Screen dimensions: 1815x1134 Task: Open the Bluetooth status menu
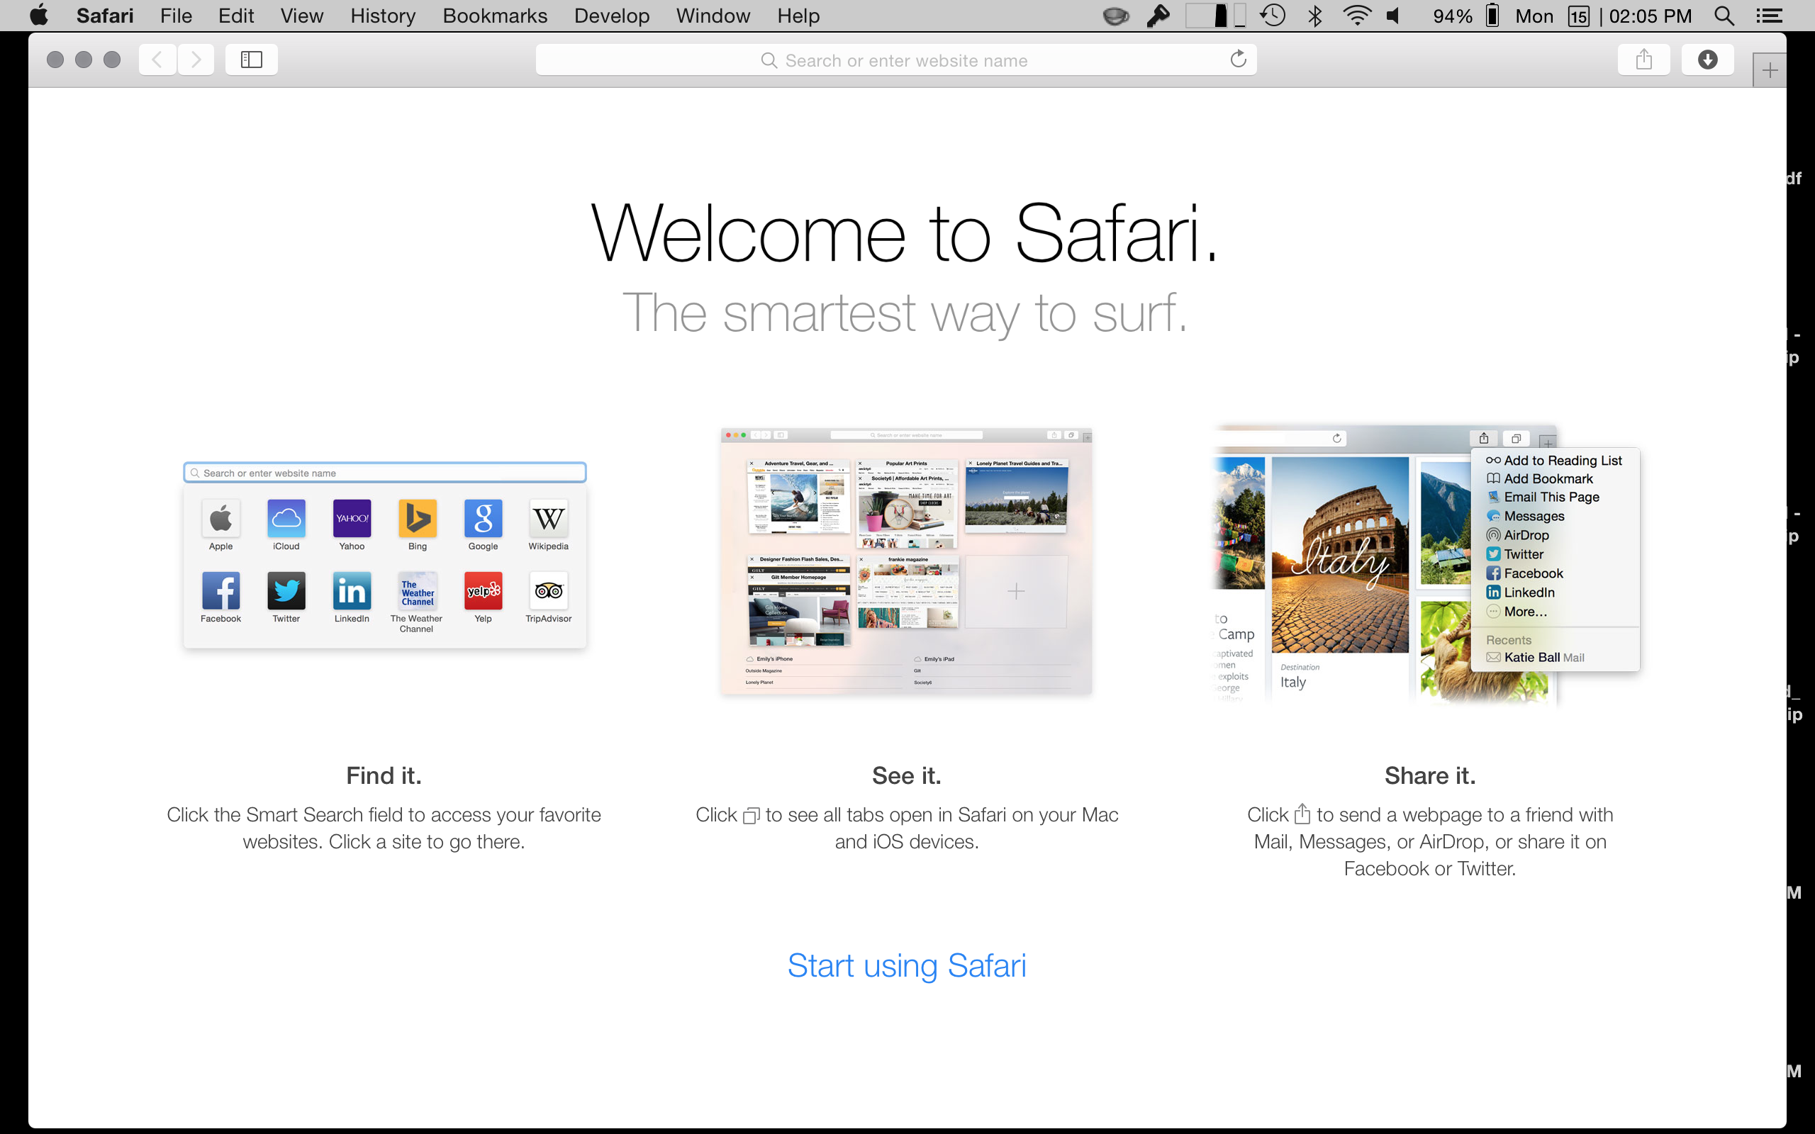point(1314,16)
